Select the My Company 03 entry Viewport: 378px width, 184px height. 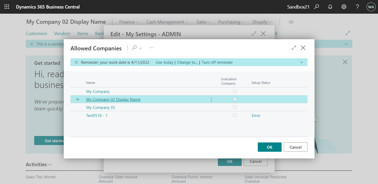click(101, 107)
